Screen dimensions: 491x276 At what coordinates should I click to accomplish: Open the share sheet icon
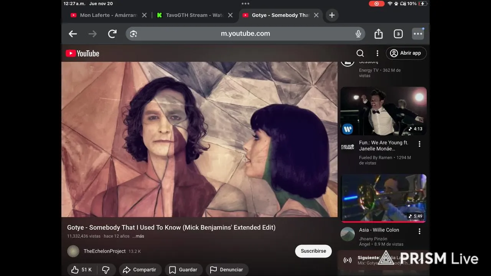[x=379, y=34]
